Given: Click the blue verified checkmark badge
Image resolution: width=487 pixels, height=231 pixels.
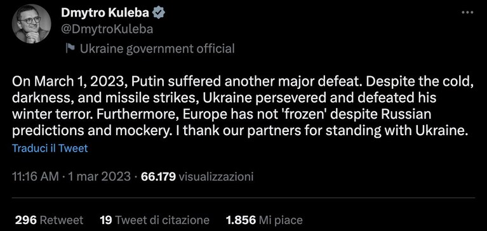Looking at the screenshot, I should coord(159,13).
